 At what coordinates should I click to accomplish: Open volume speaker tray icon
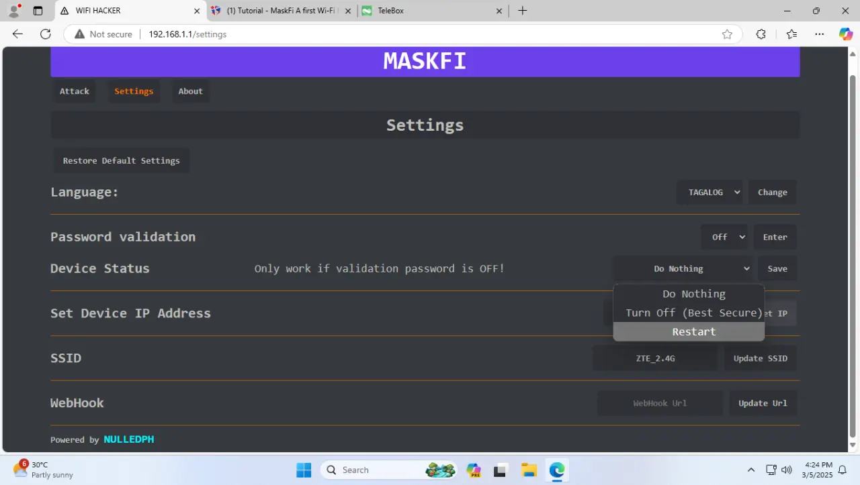pyautogui.click(x=787, y=470)
